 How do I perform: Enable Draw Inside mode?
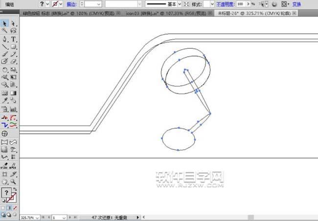[x=15, y=215]
